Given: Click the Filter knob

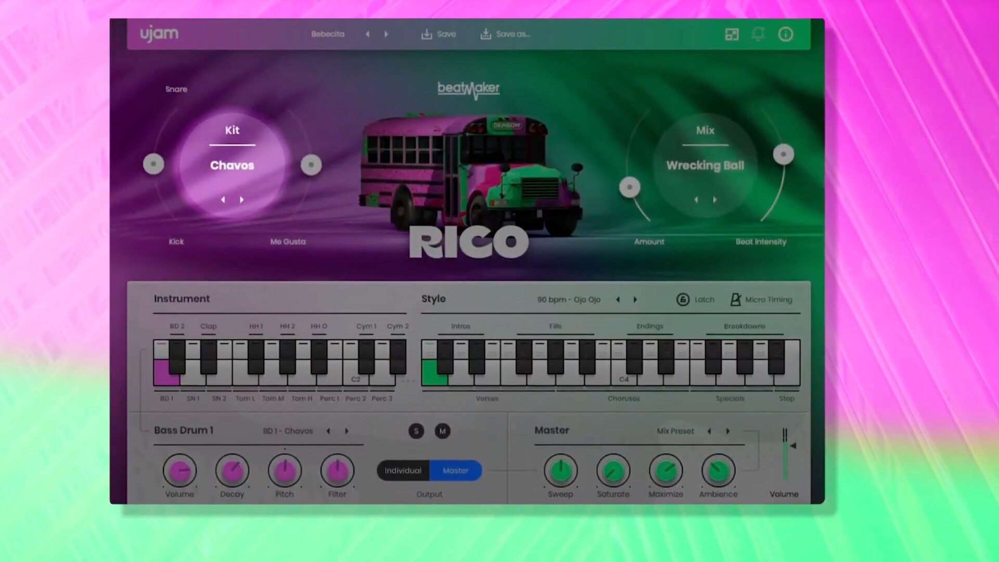Looking at the screenshot, I should [x=337, y=470].
